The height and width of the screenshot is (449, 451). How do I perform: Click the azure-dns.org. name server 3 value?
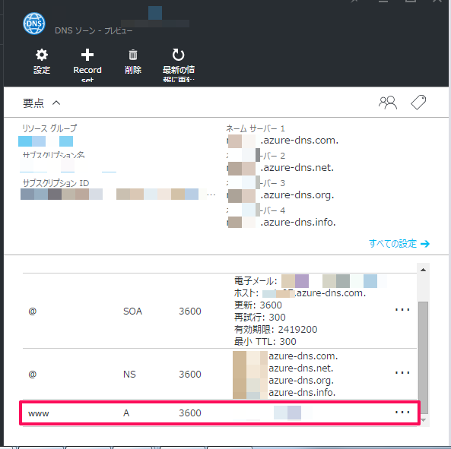pyautogui.click(x=281, y=195)
